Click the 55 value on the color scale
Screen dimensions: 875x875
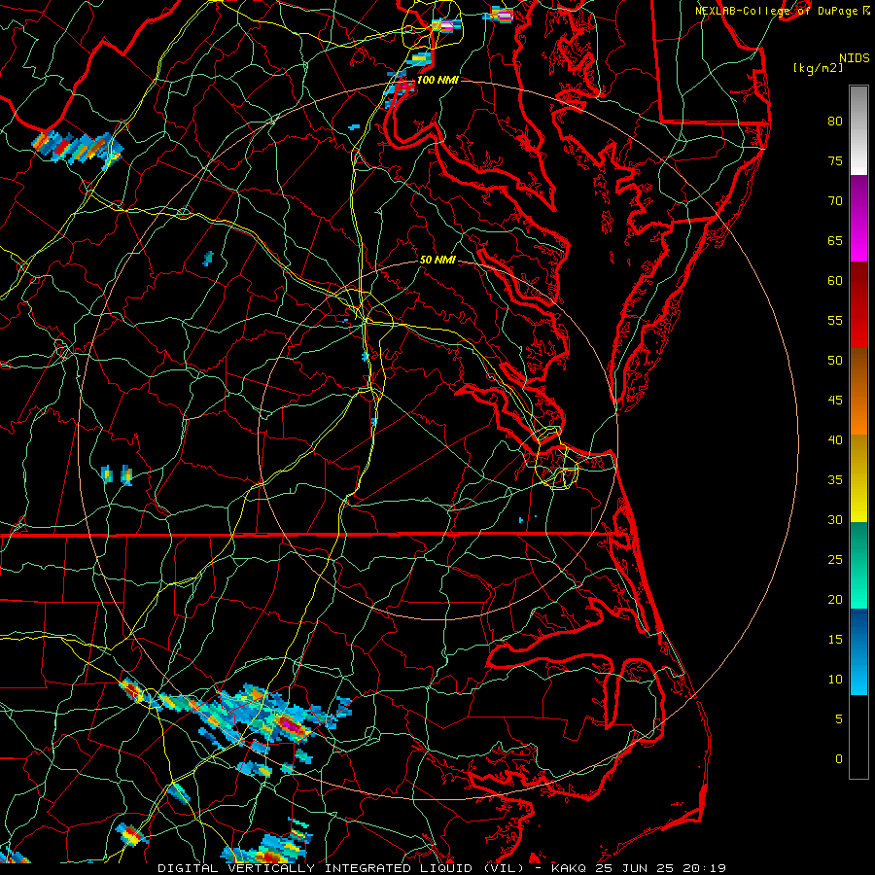[x=835, y=320]
